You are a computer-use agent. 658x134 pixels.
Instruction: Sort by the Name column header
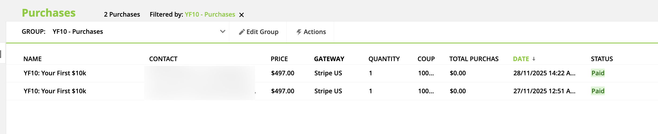32,59
